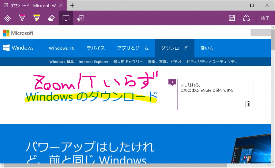
Task: Save the web note with floppy icon
Action: point(232,18)
